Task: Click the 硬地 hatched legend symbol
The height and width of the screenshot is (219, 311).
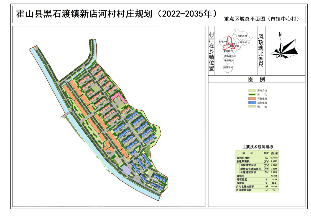Action: [x=252, y=106]
